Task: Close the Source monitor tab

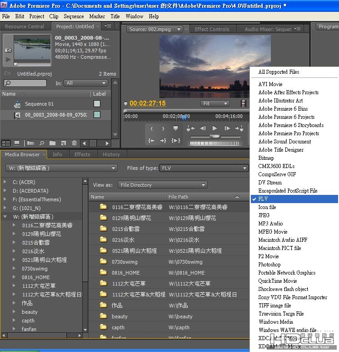Action: pyautogui.click(x=186, y=29)
